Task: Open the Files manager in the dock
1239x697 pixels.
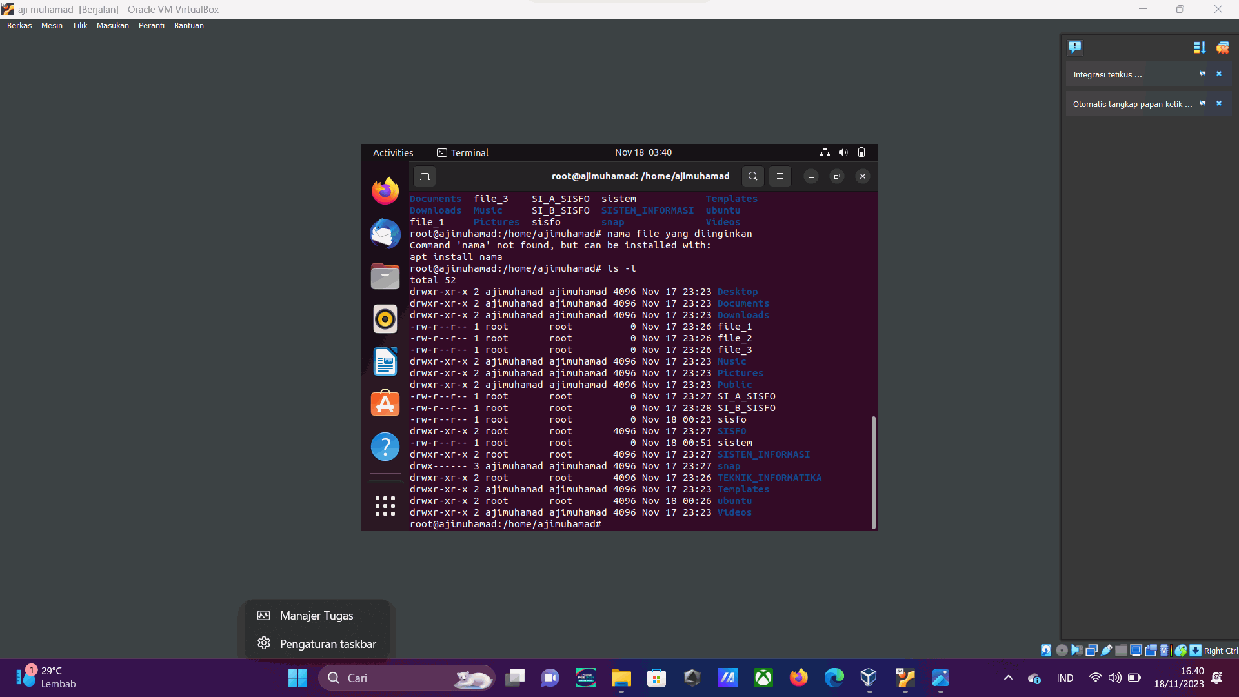Action: click(x=385, y=276)
